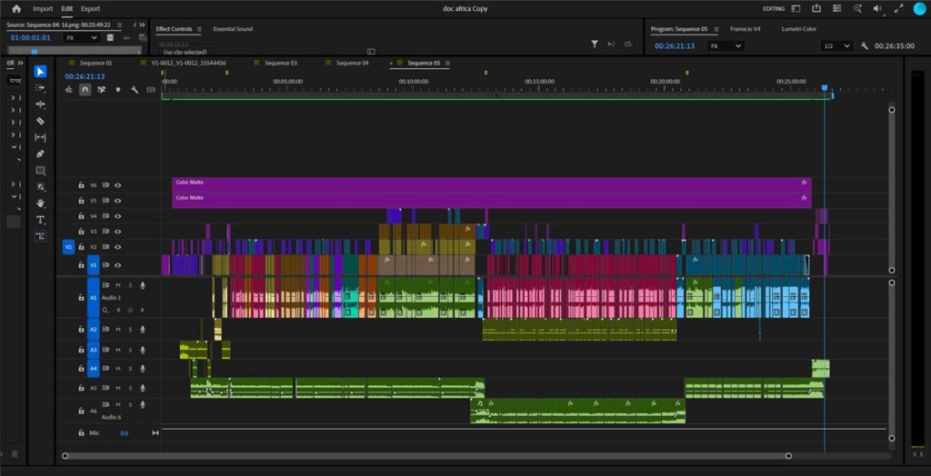
Task: Expand Source panel overflow chevrons
Action: point(141,25)
